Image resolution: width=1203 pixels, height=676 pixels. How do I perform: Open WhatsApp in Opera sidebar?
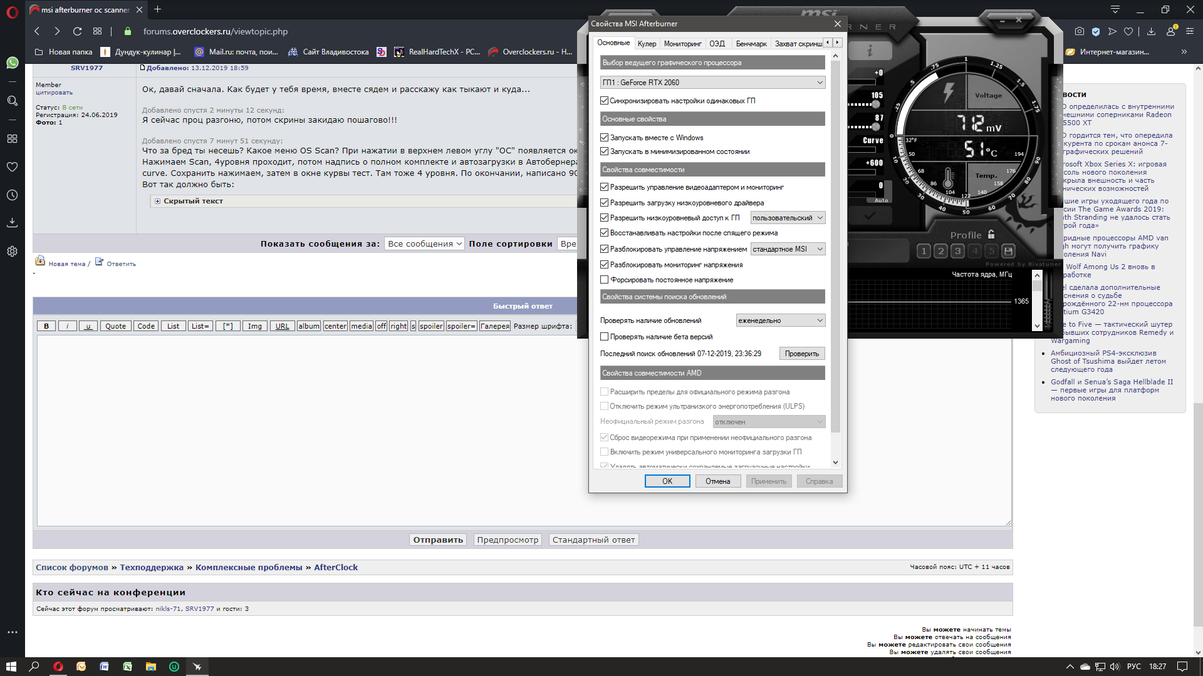tap(12, 63)
